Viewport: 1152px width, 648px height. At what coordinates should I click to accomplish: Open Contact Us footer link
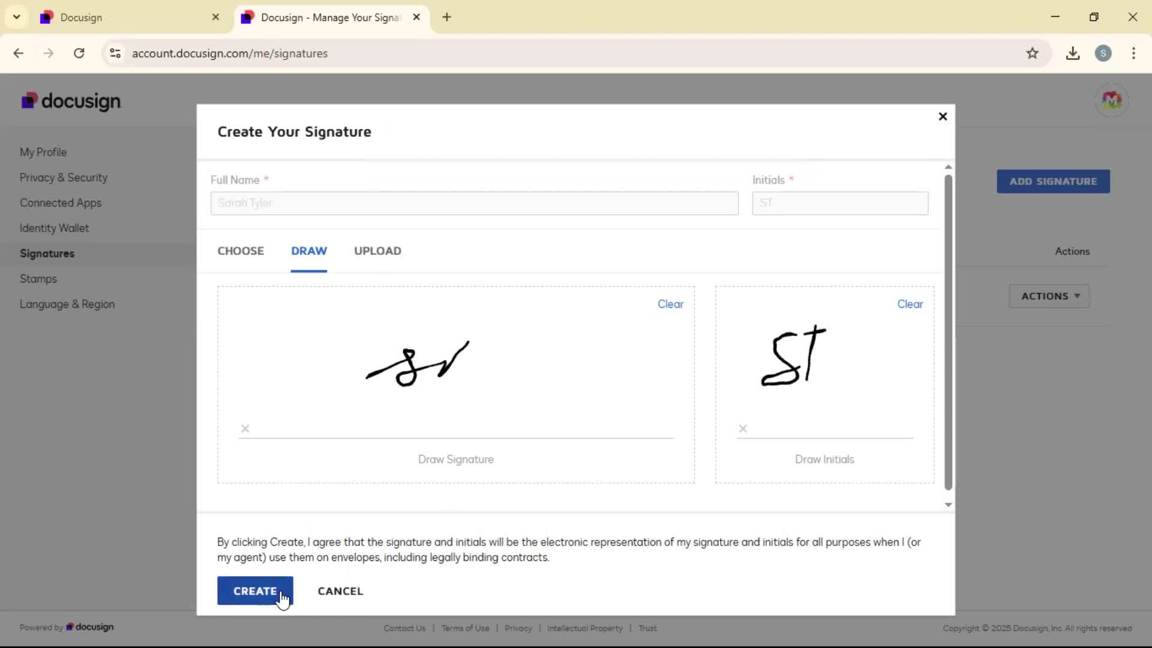click(x=404, y=628)
